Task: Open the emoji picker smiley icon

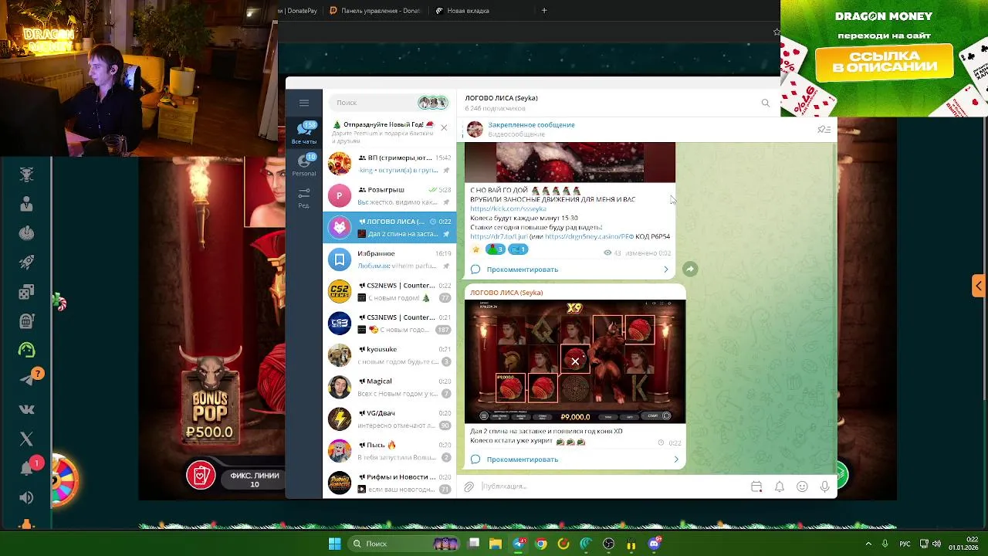Action: click(802, 486)
